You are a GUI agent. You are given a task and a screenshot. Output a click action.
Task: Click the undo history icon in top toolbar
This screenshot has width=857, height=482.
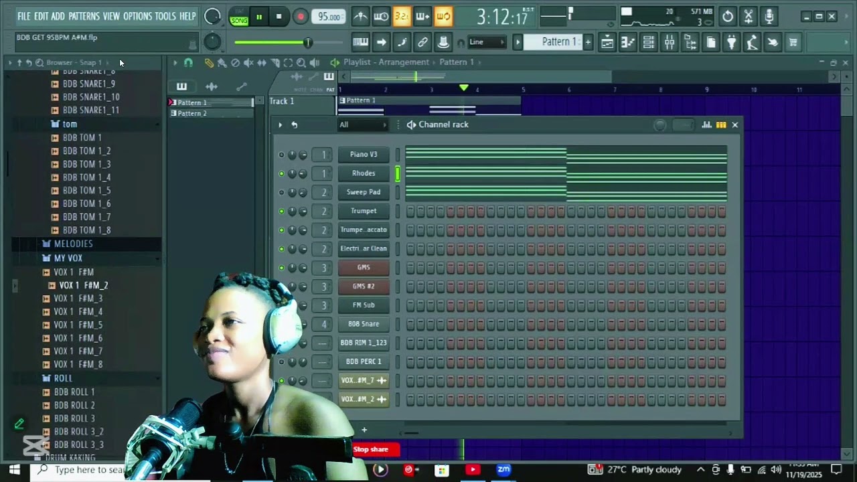click(x=728, y=17)
